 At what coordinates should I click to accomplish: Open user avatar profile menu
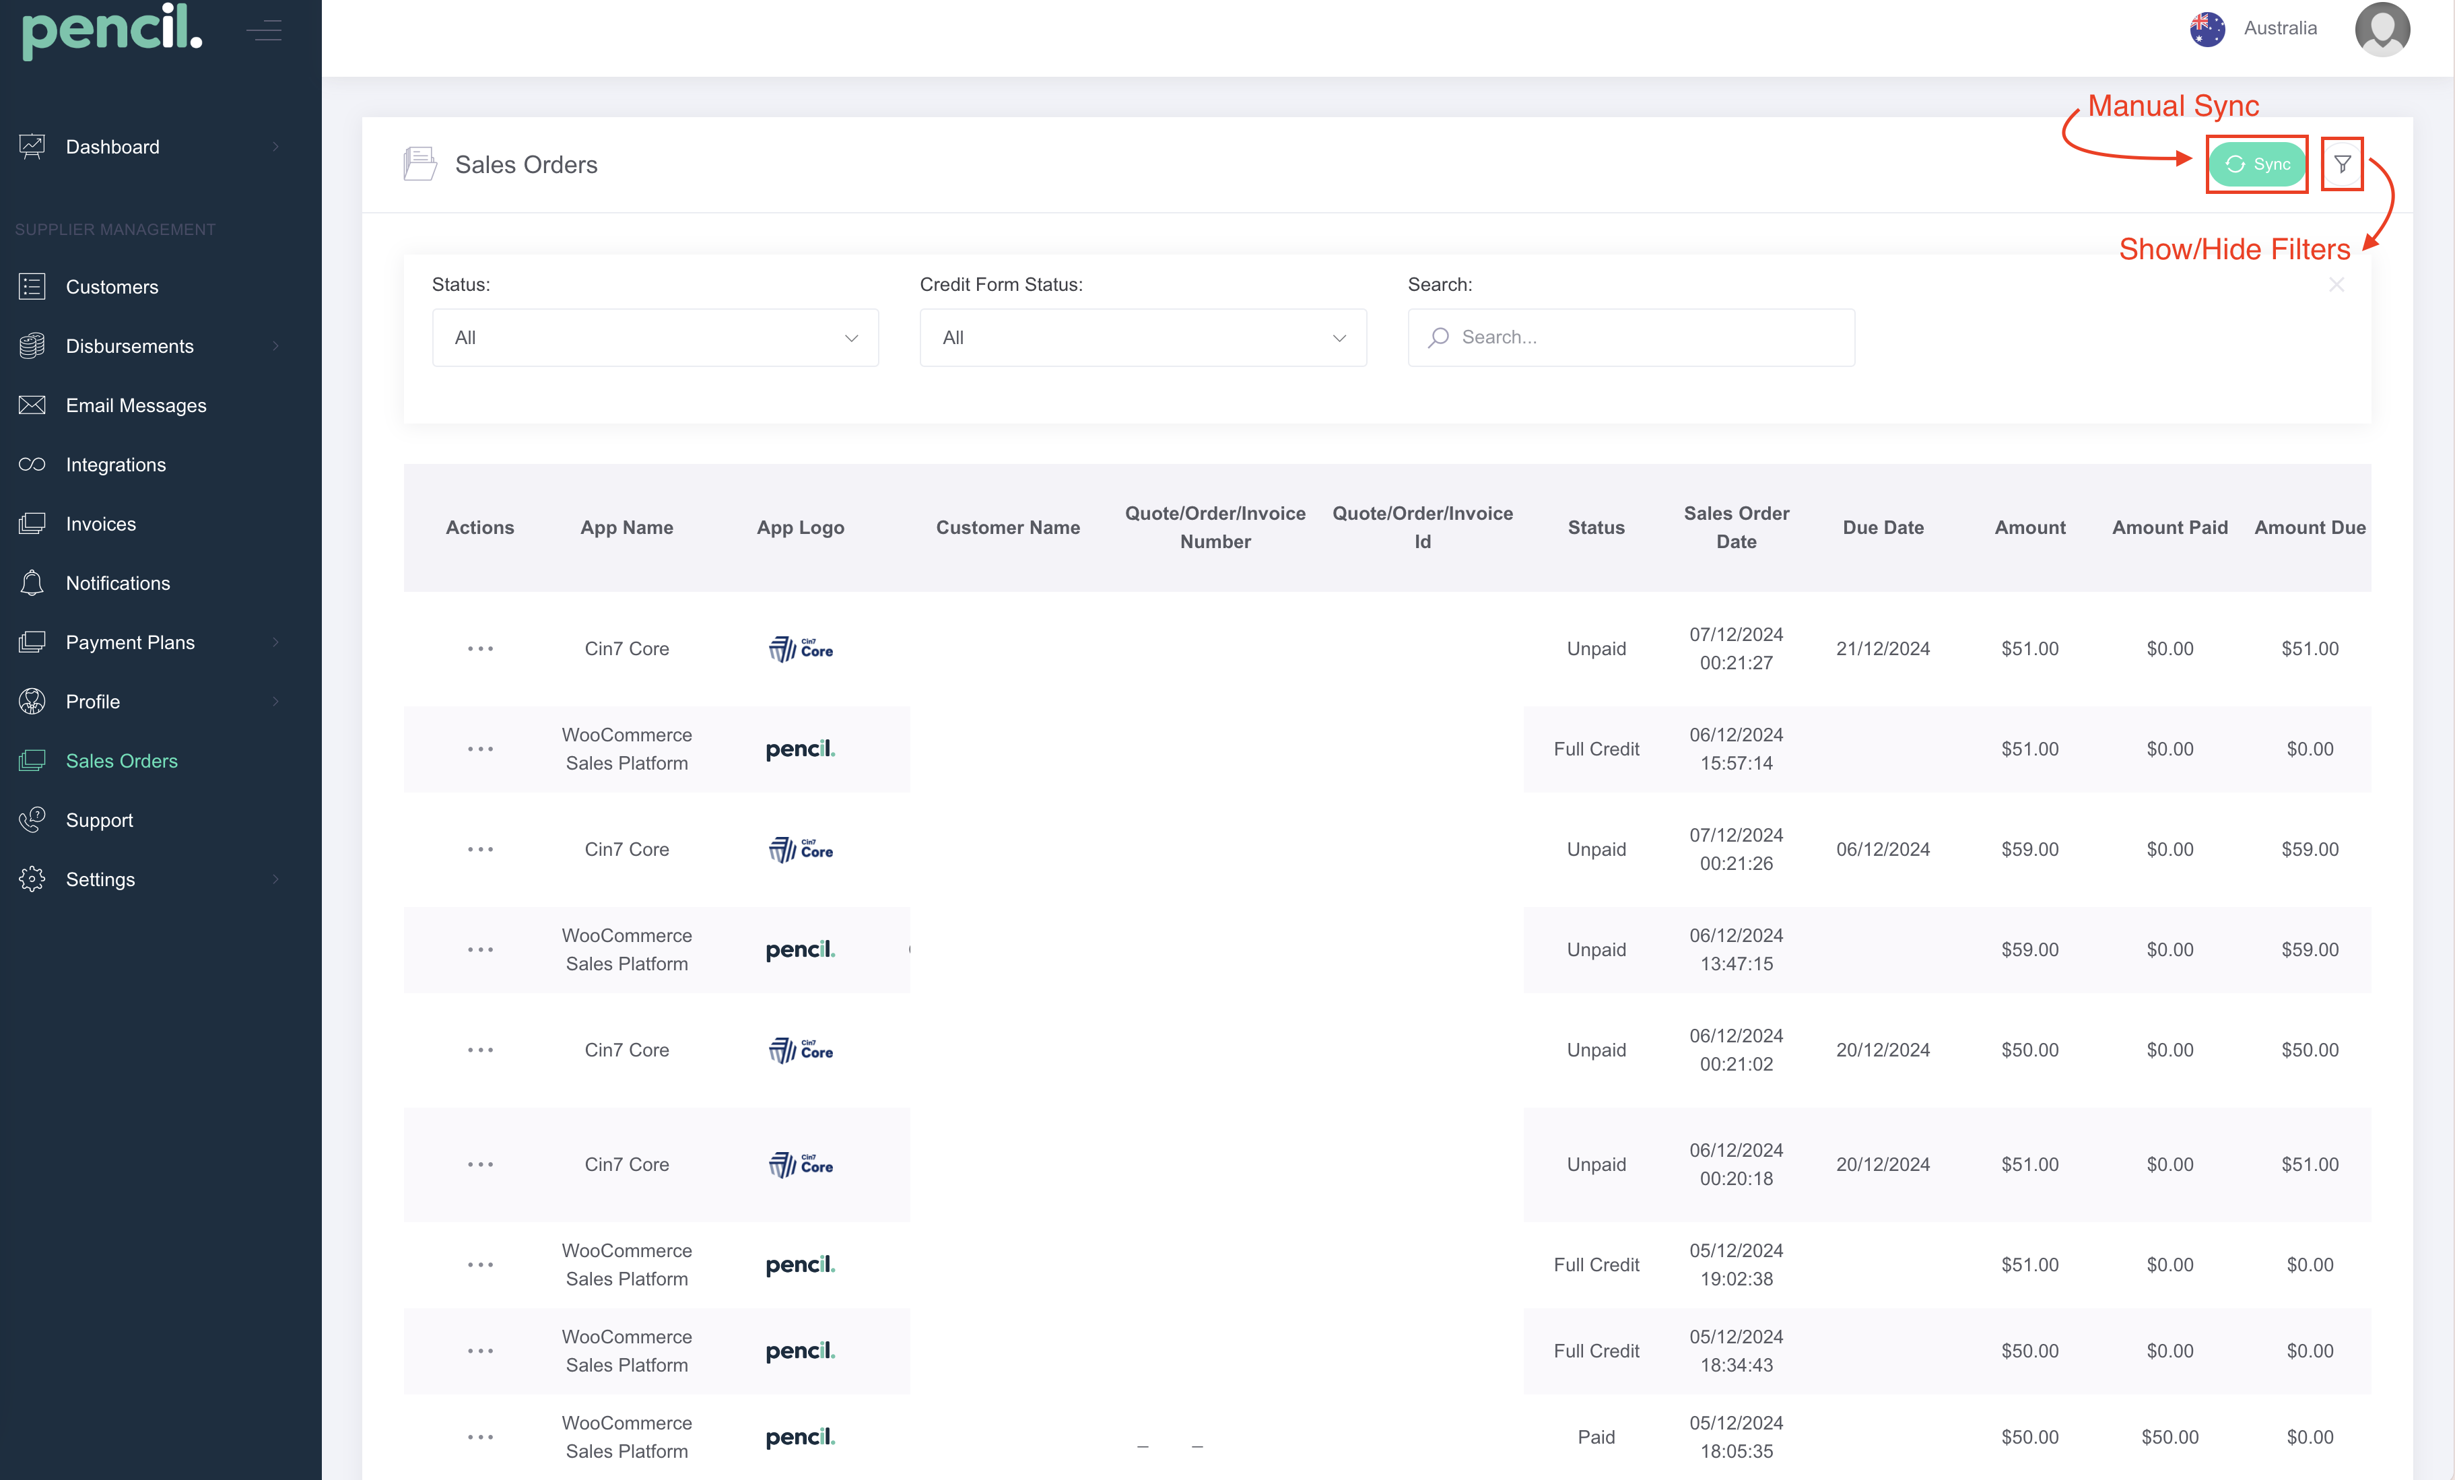point(2382,29)
